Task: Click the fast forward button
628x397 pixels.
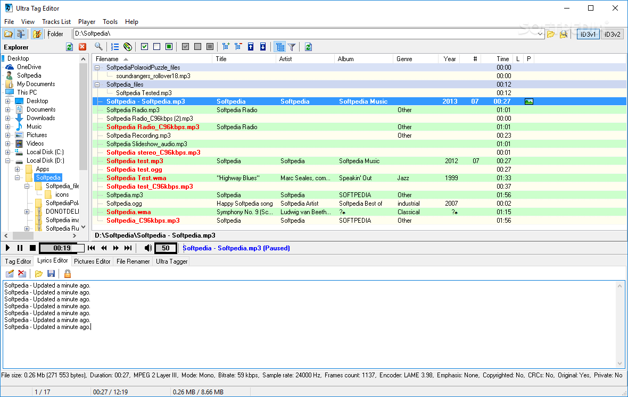Action: tap(116, 248)
